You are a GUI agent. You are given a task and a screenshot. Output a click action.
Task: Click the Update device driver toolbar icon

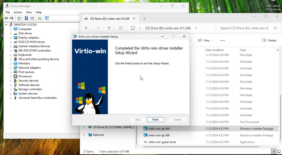tap(39, 18)
